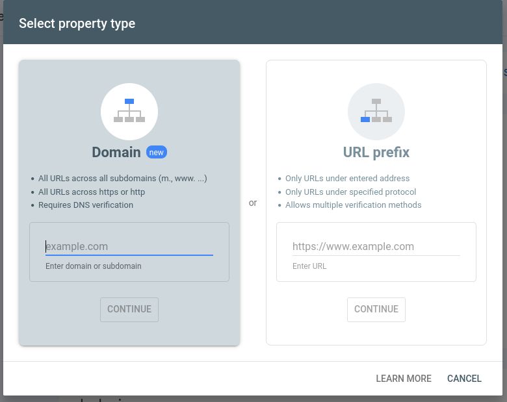Click the https://www.example.com URL input field

tap(376, 247)
